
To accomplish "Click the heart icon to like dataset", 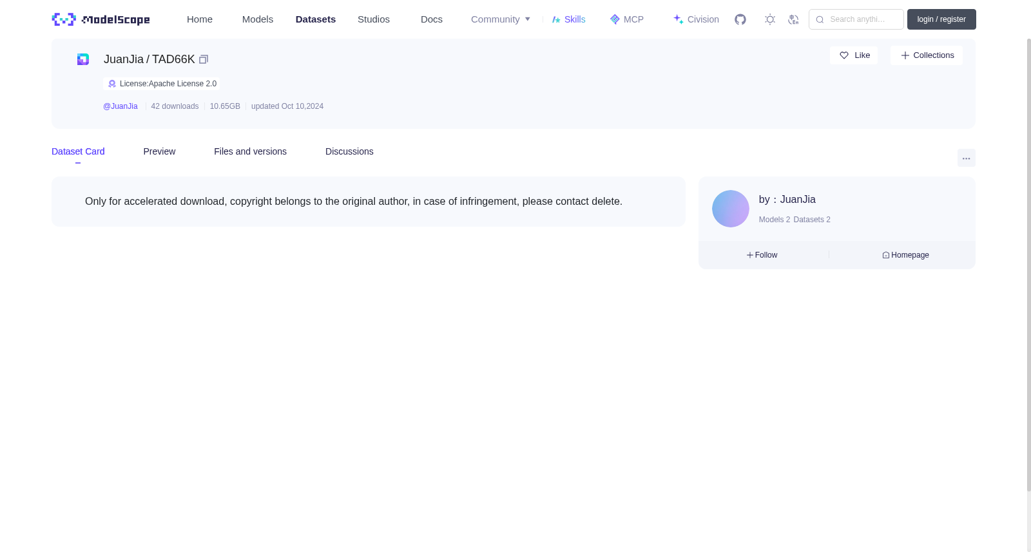I will (x=844, y=55).
